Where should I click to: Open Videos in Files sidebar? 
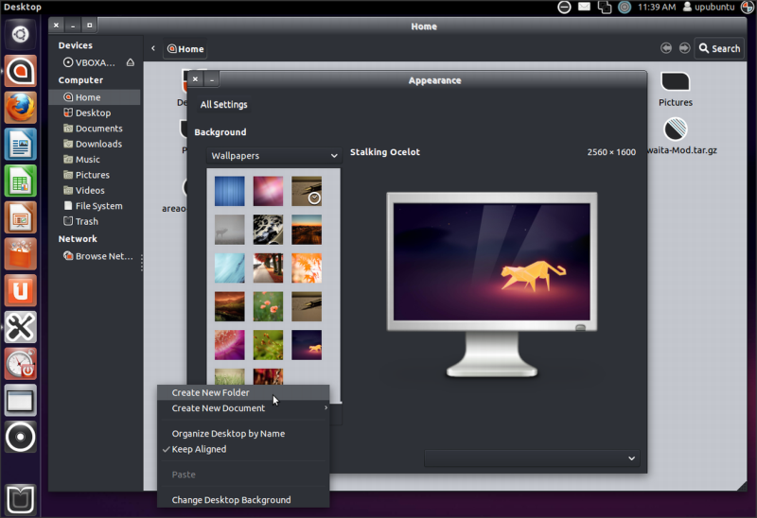[95, 191]
